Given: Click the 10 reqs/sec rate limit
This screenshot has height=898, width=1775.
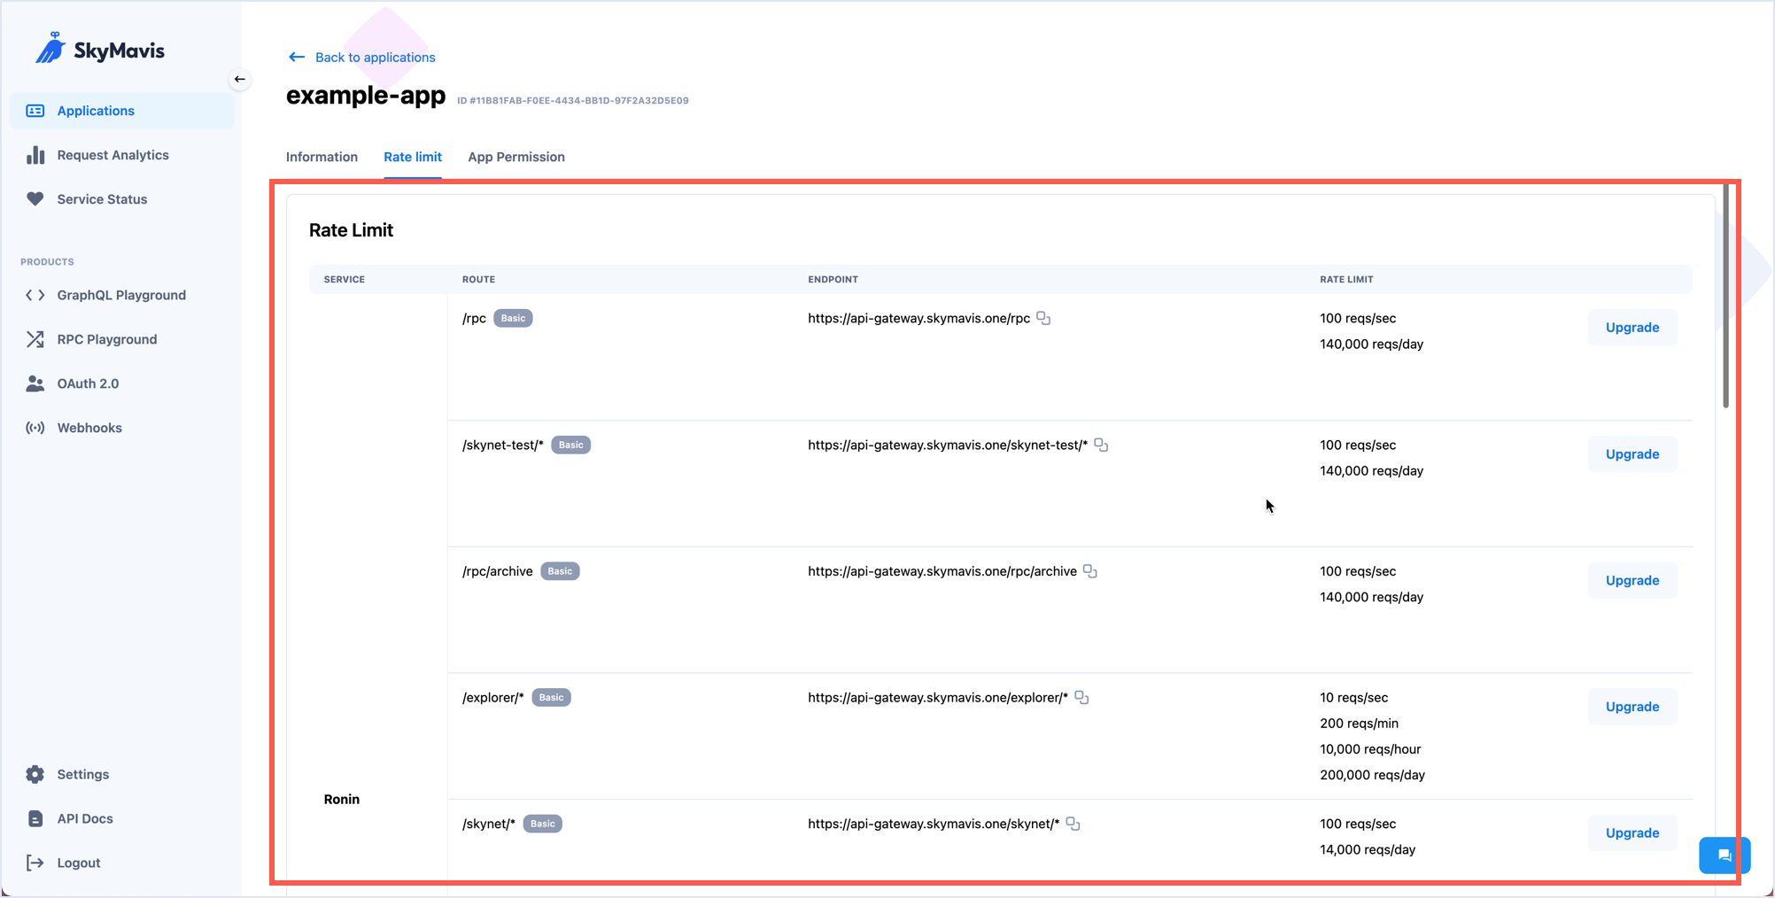Looking at the screenshot, I should (x=1353, y=698).
